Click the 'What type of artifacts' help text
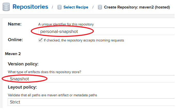 click(46, 72)
